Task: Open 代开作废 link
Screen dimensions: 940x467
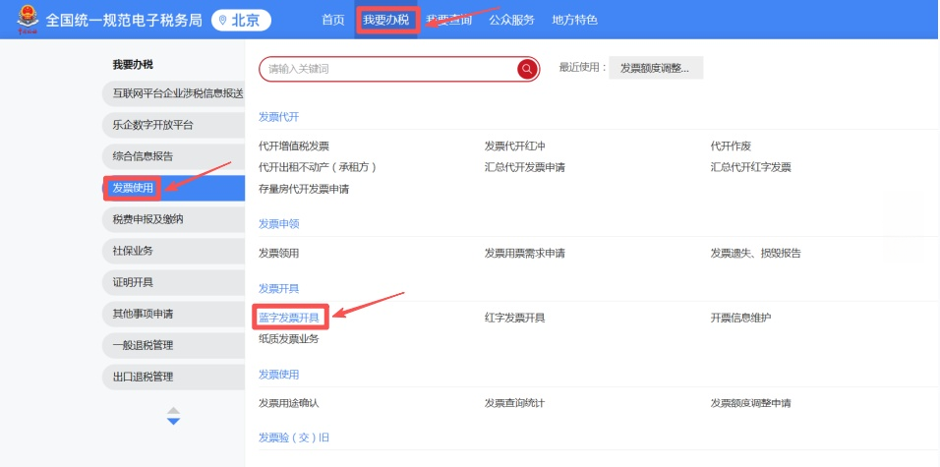Action: [731, 146]
